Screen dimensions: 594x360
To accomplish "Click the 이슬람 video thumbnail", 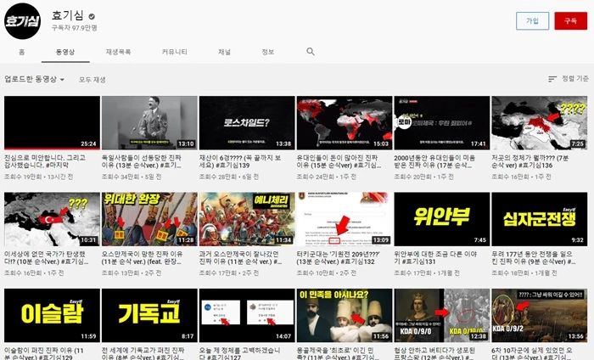I will [51, 315].
